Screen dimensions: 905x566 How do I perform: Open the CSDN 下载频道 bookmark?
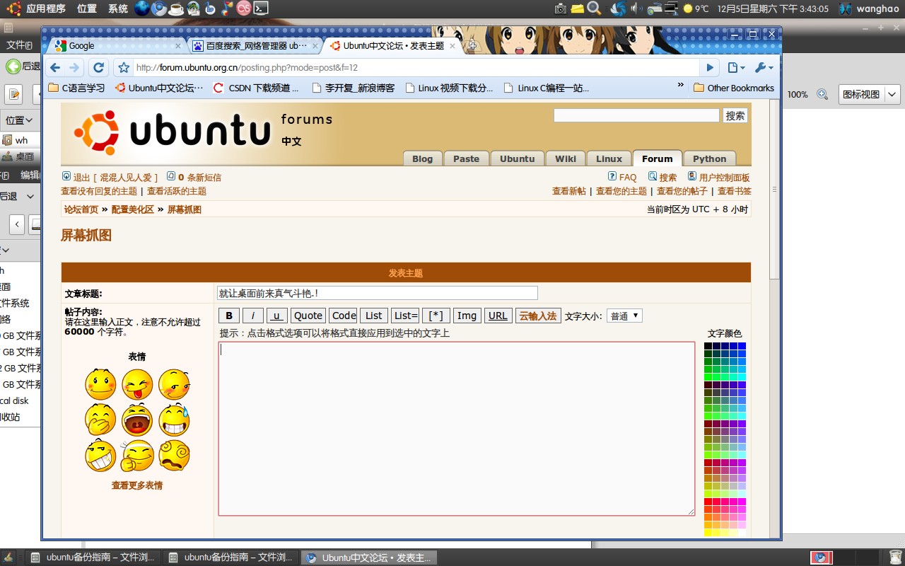[x=256, y=88]
